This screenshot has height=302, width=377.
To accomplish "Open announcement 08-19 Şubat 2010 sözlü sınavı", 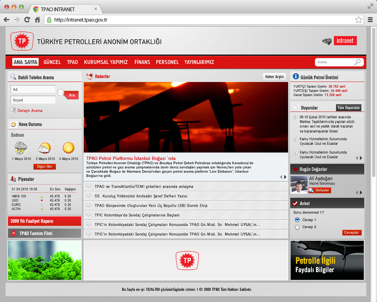I will pyautogui.click(x=327, y=124).
